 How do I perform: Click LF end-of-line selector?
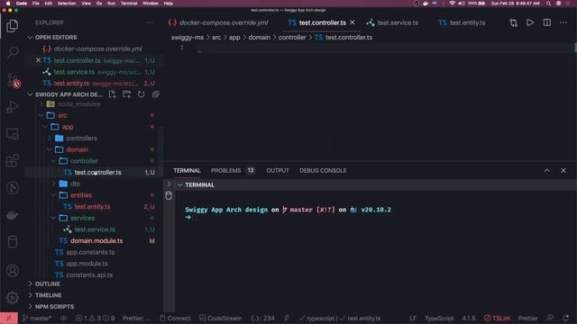tap(413, 318)
